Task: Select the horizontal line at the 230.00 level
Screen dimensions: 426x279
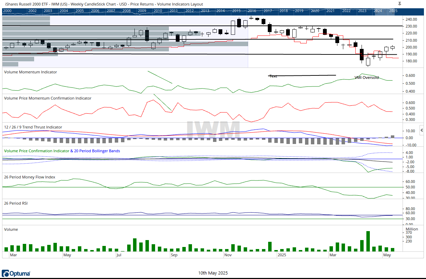Action: [x=202, y=26]
